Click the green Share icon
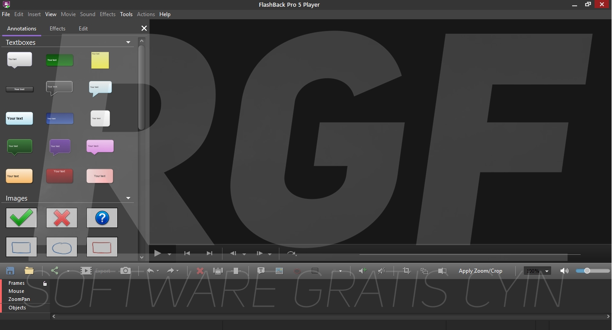Screen dimensions: 612x330 coord(55,270)
